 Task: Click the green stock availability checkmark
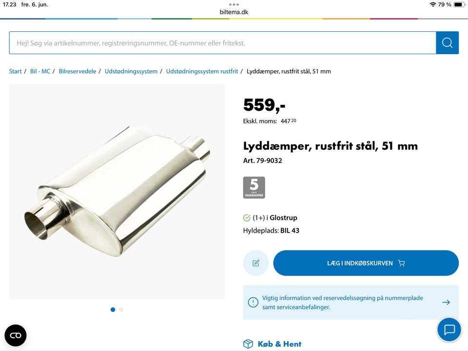[247, 218]
